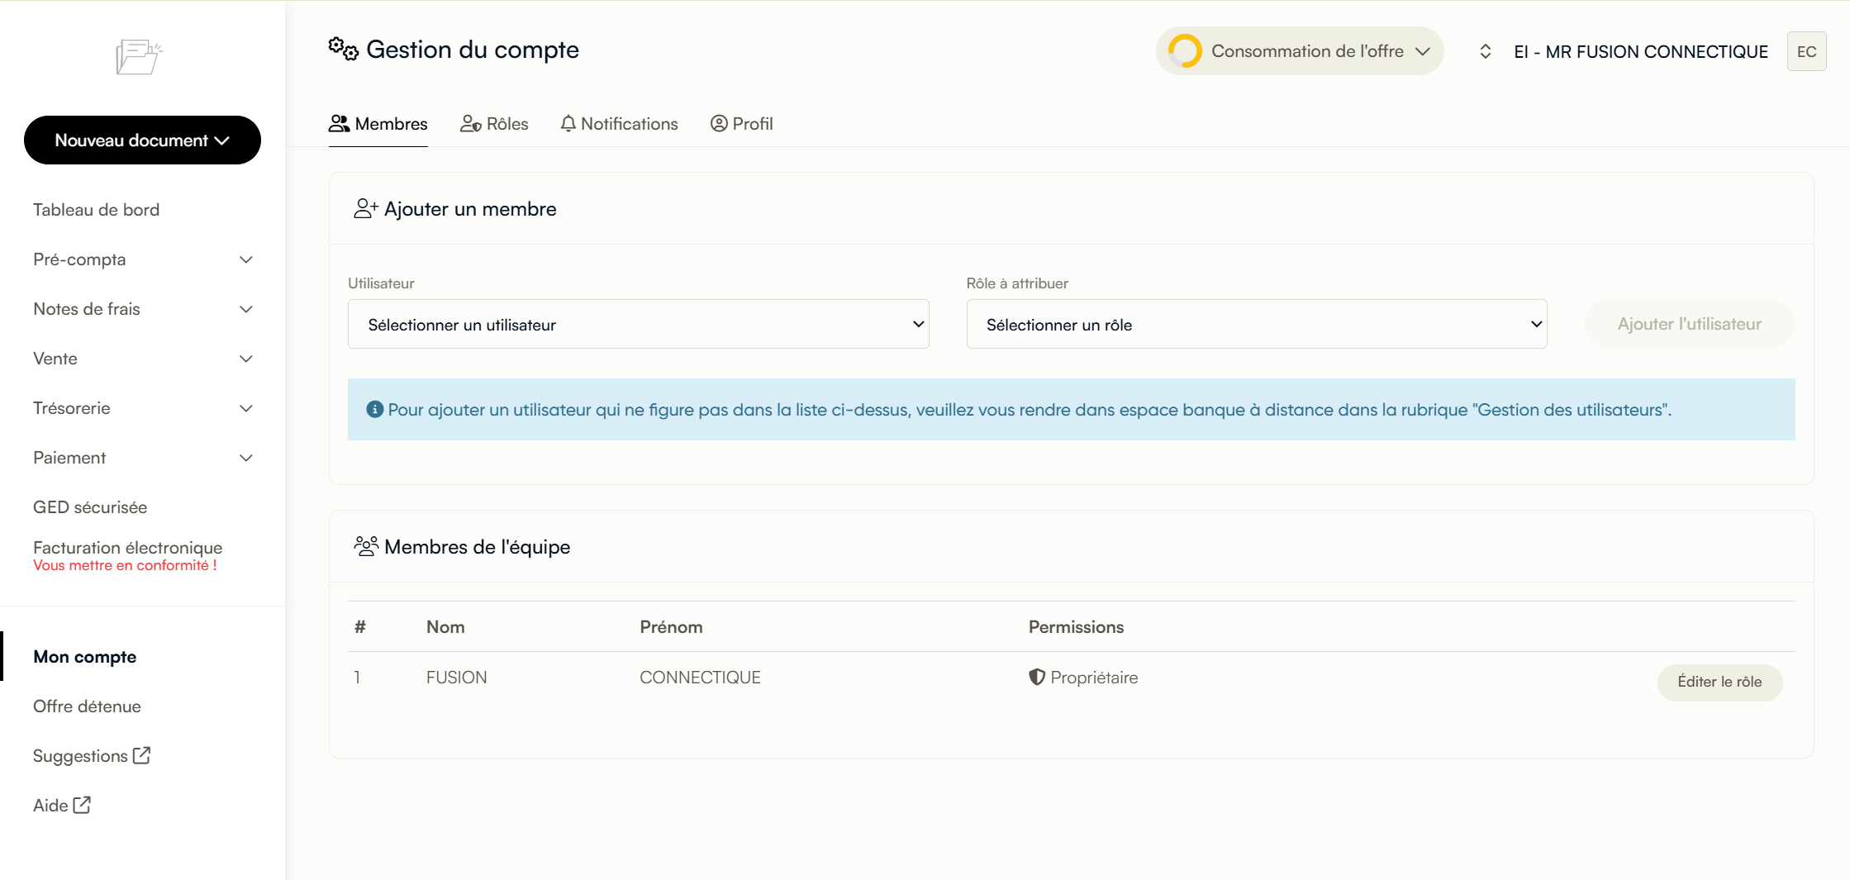Click the gears icon beside Gestion du compte

click(343, 49)
